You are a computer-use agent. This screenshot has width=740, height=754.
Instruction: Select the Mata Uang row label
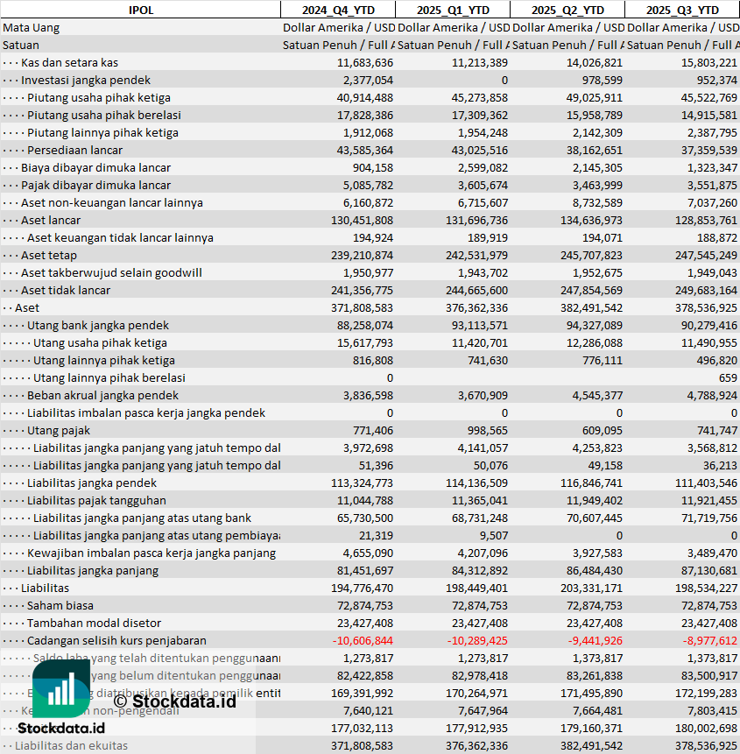coord(32,27)
